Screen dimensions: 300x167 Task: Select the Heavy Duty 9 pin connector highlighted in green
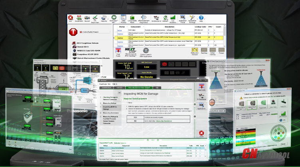pyautogui.click(x=252, y=105)
